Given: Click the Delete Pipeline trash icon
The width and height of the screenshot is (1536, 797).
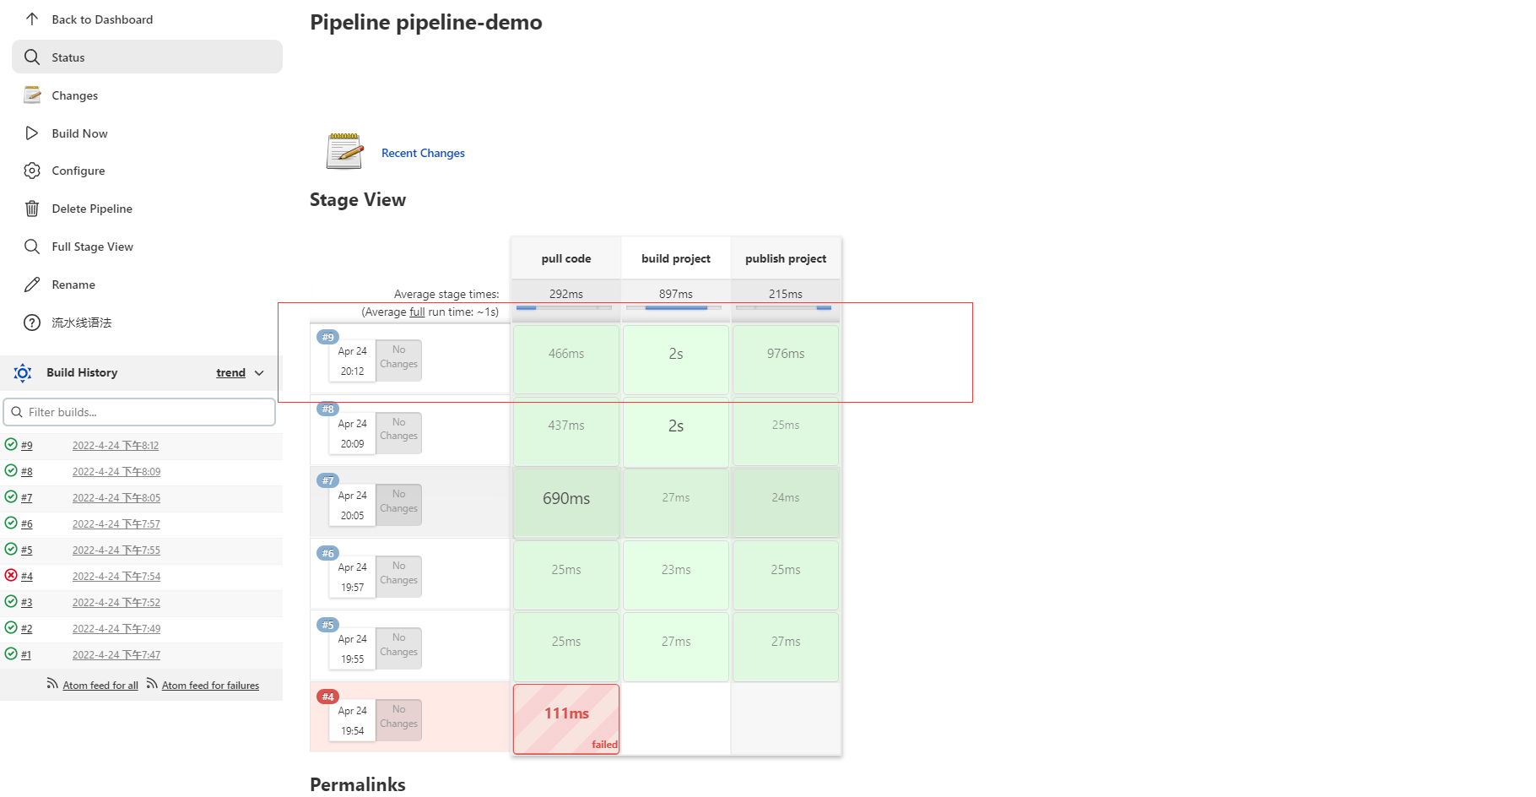Looking at the screenshot, I should click(32, 209).
